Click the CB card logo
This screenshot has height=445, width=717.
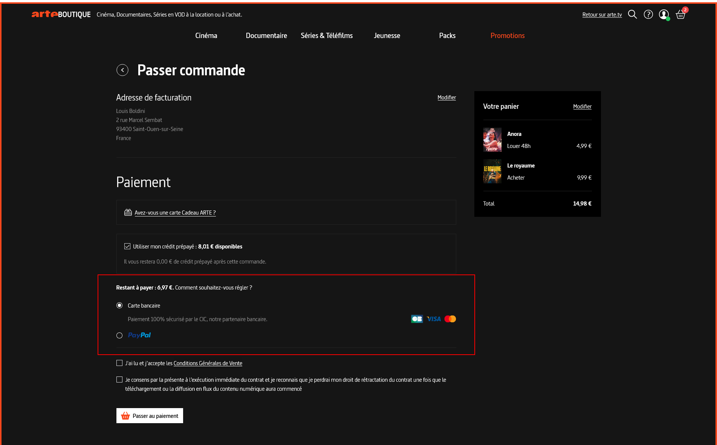417,319
